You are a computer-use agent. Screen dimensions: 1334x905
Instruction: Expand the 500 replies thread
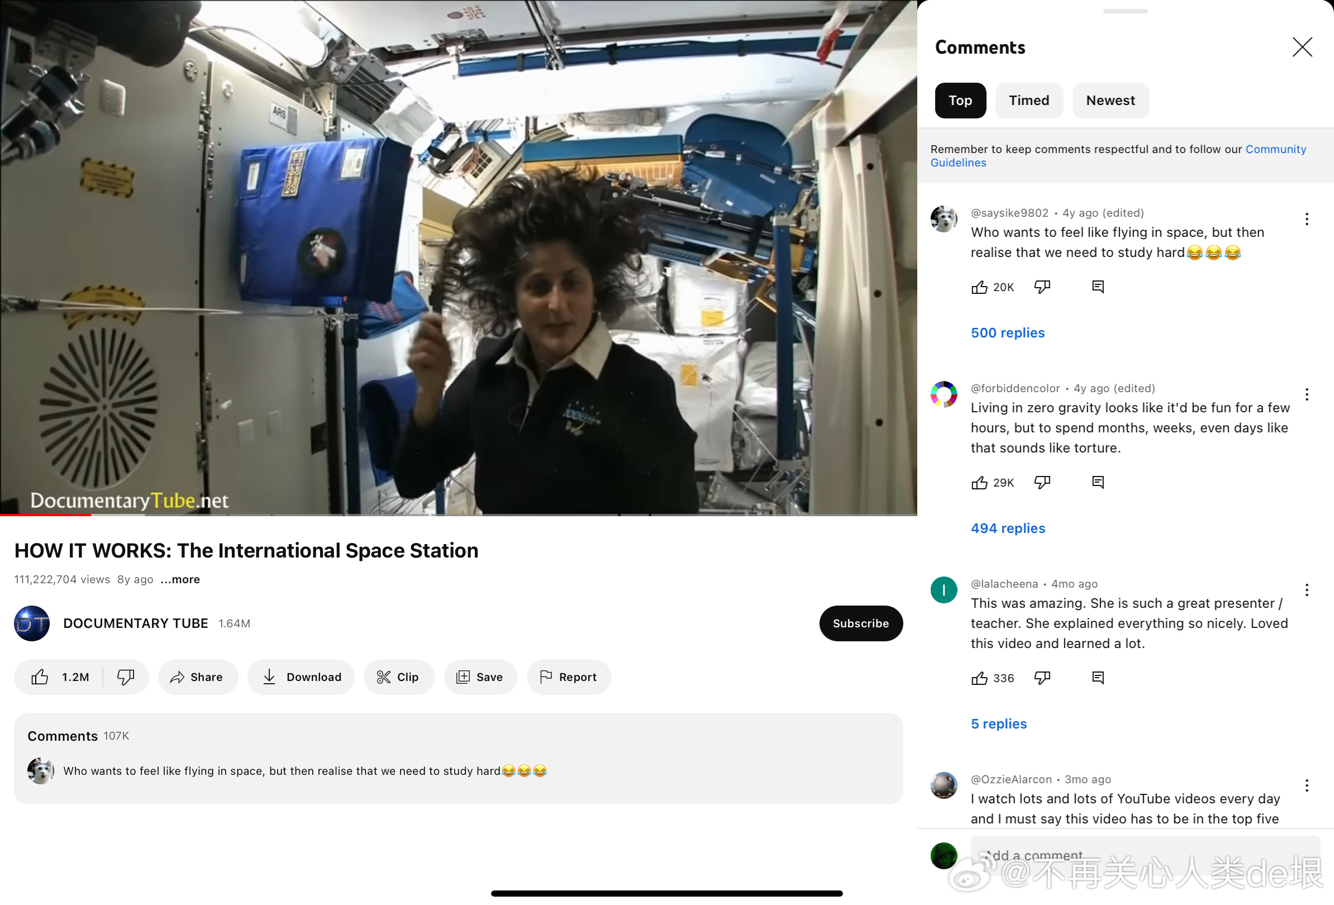click(1007, 333)
